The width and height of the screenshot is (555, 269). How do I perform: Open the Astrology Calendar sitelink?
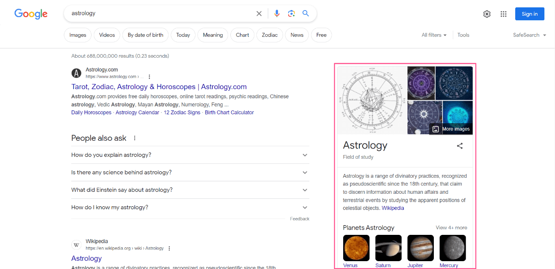tap(137, 113)
